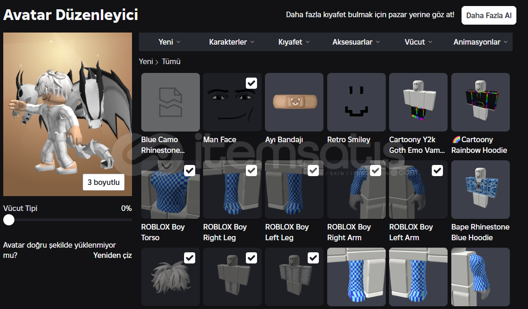
Task: Click the 'Daha fazla kıyafet bulmak için' message
Action: click(x=370, y=15)
